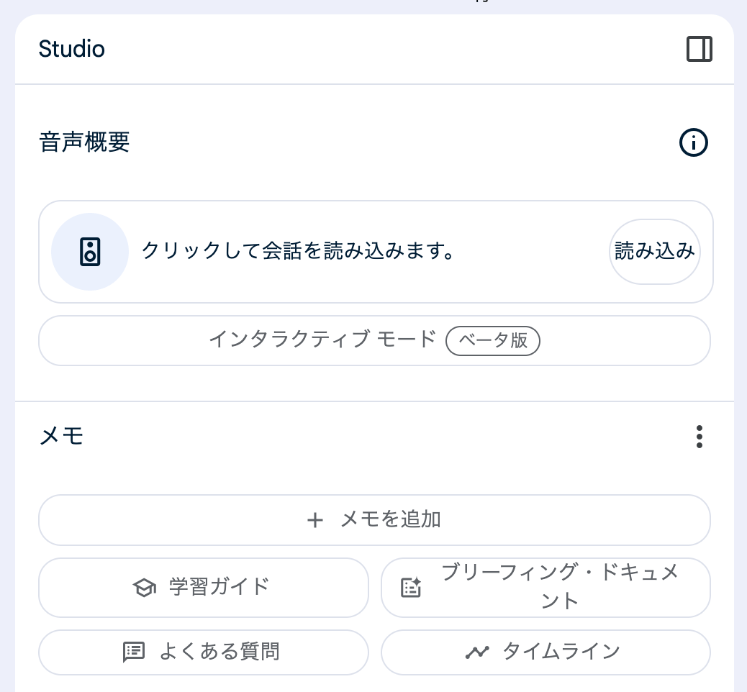Click the ベータ版 badge
This screenshot has height=692, width=747.
tap(493, 341)
